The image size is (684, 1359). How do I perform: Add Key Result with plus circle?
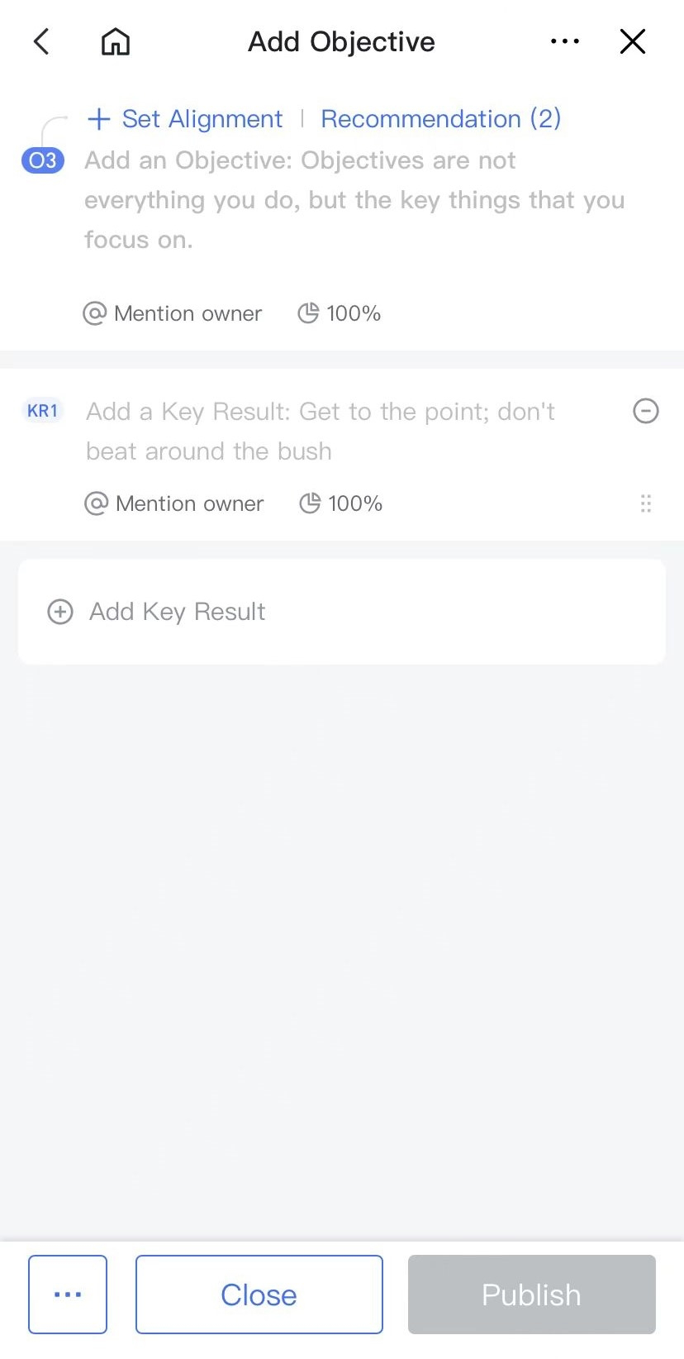point(60,612)
